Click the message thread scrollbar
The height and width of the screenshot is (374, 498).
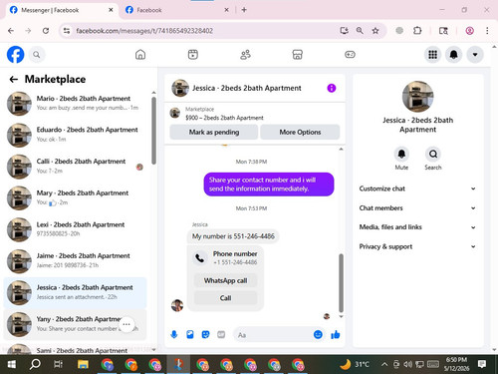pos(341,283)
